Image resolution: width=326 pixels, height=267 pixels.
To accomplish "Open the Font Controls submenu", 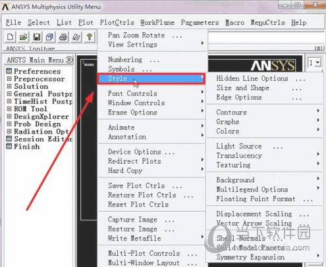I will click(x=152, y=93).
